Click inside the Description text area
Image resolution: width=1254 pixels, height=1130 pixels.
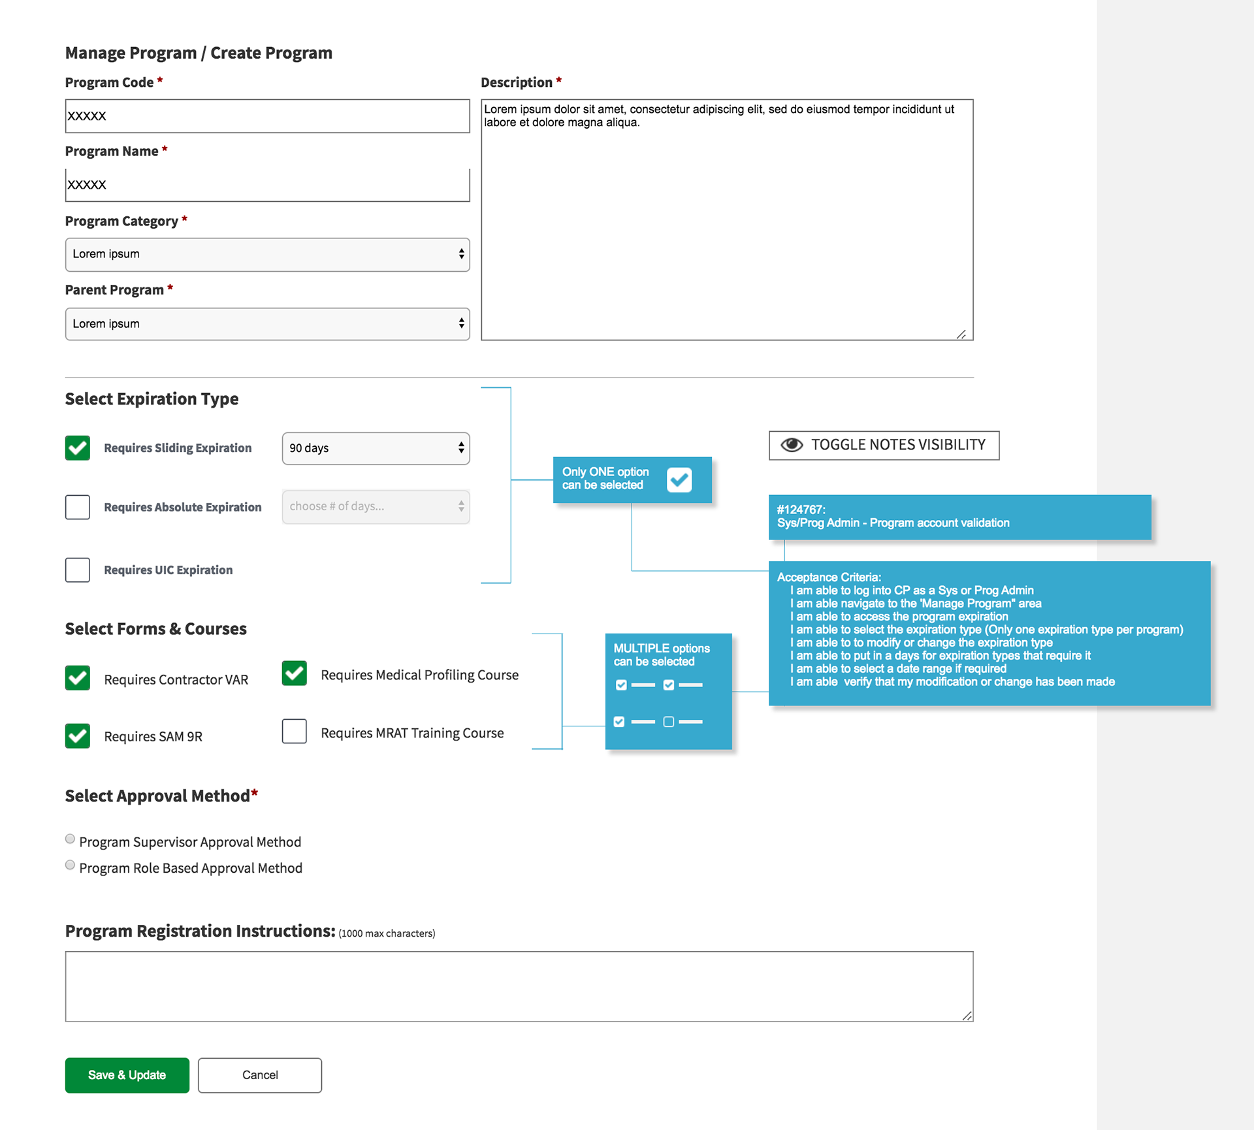tap(728, 219)
